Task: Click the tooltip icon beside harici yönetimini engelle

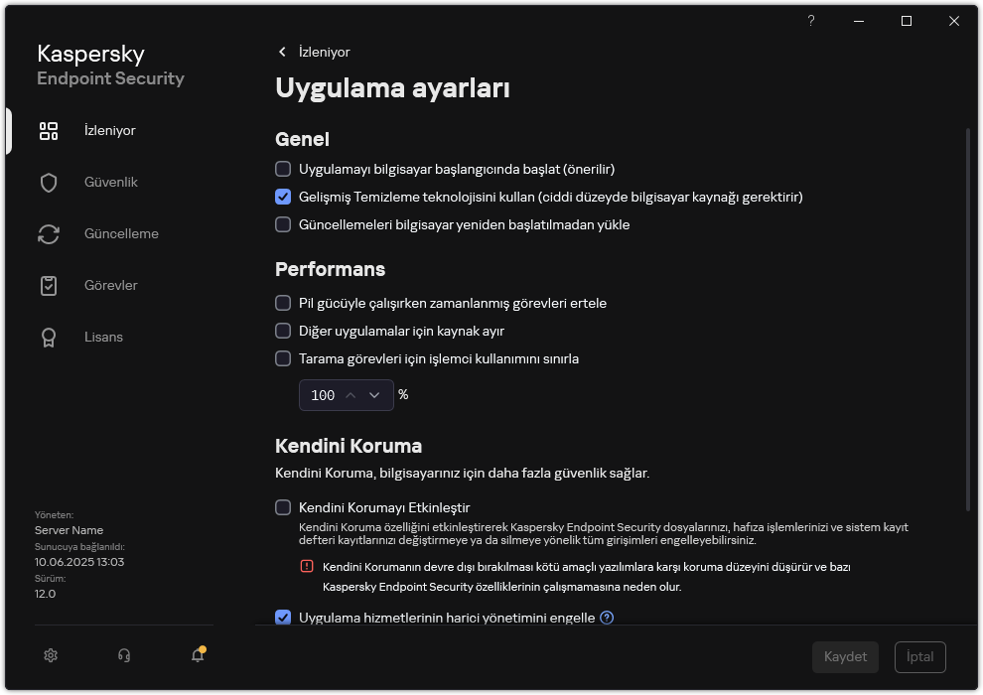Action: (x=606, y=618)
